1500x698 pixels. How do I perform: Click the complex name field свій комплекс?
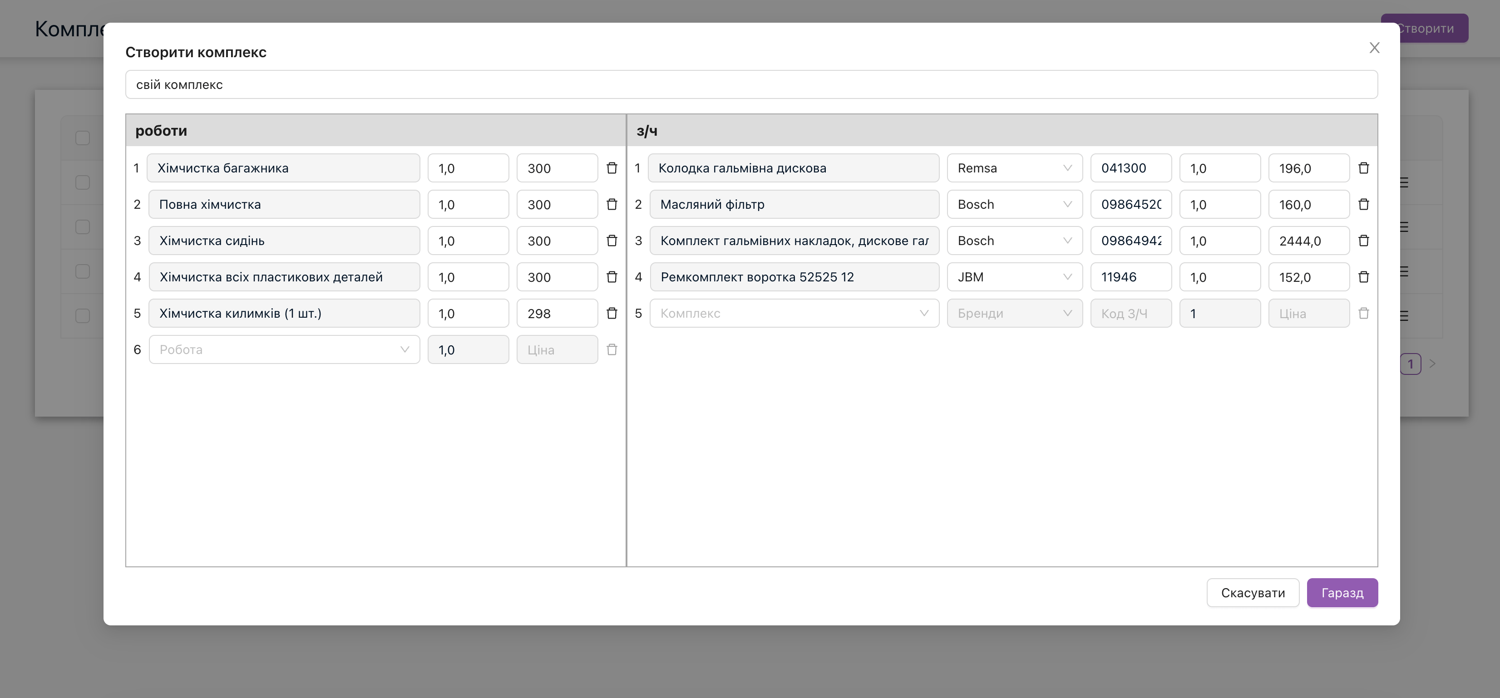tap(751, 85)
